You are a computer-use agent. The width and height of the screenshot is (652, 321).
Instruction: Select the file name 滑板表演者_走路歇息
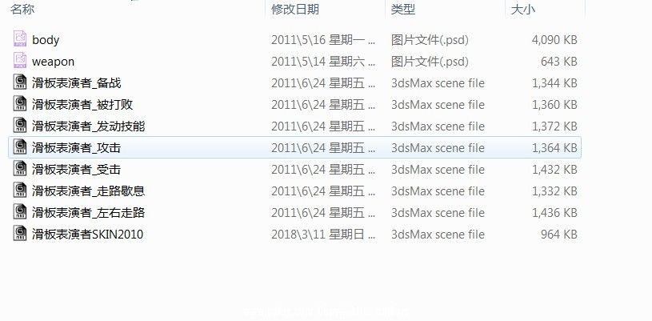click(88, 191)
